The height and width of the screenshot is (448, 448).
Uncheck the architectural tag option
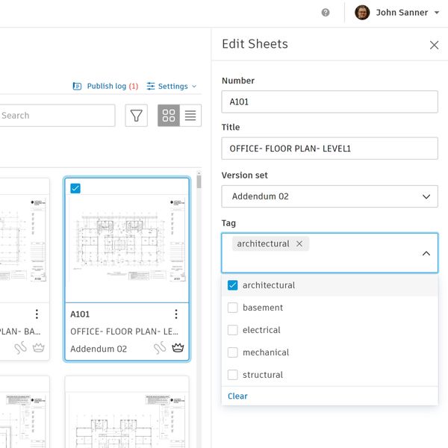point(233,285)
